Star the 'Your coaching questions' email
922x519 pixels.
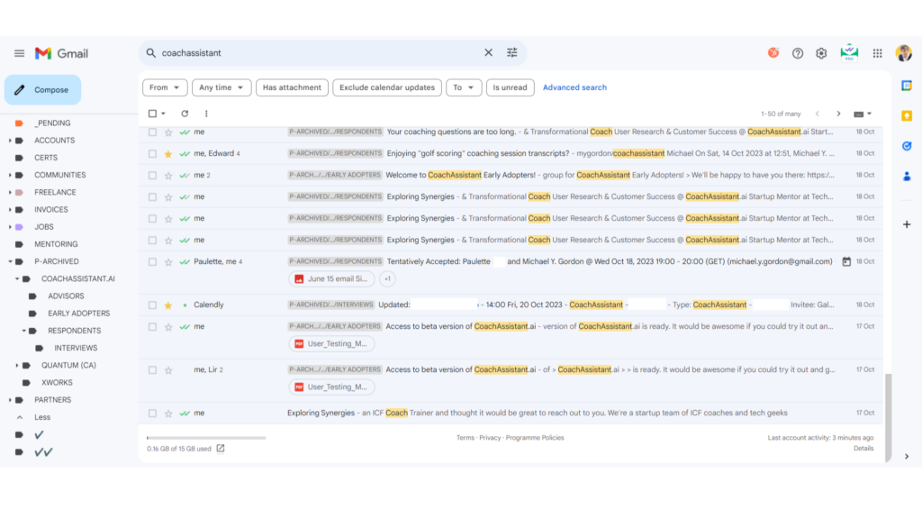click(x=168, y=132)
